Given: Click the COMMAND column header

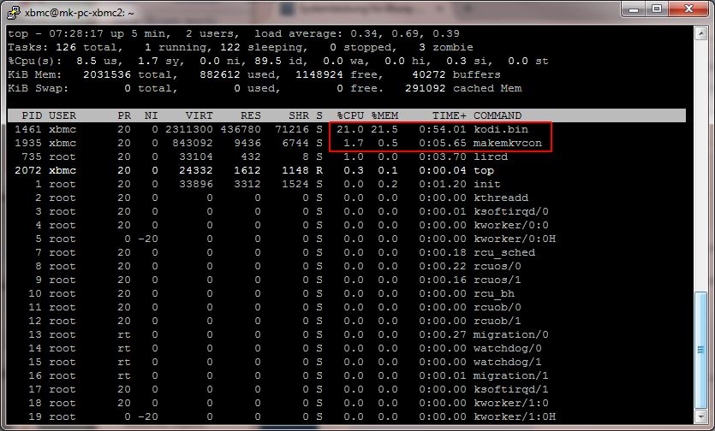Looking at the screenshot, I should (x=498, y=115).
